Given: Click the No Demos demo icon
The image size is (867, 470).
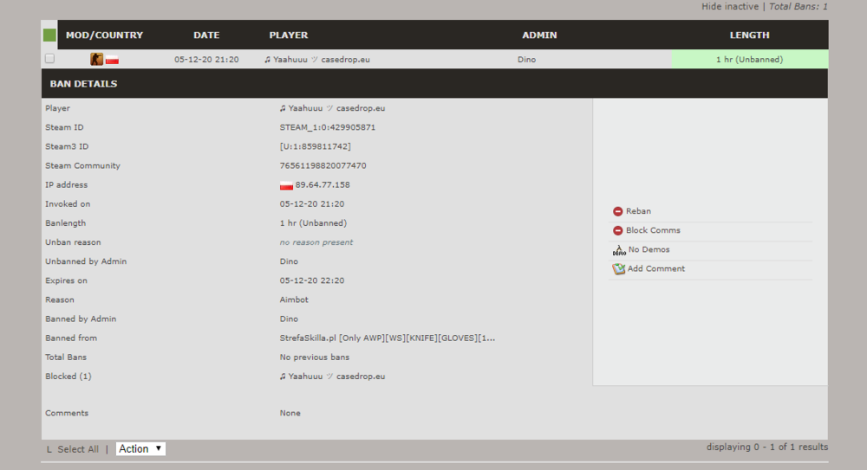Looking at the screenshot, I should (619, 250).
